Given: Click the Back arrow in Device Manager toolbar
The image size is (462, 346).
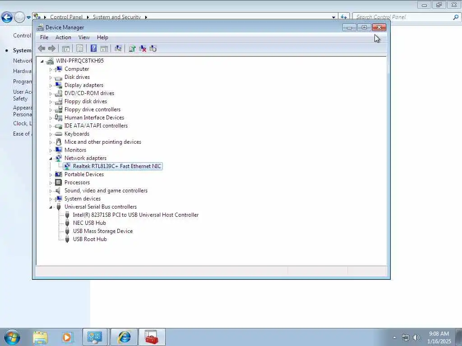Looking at the screenshot, I should [42, 49].
